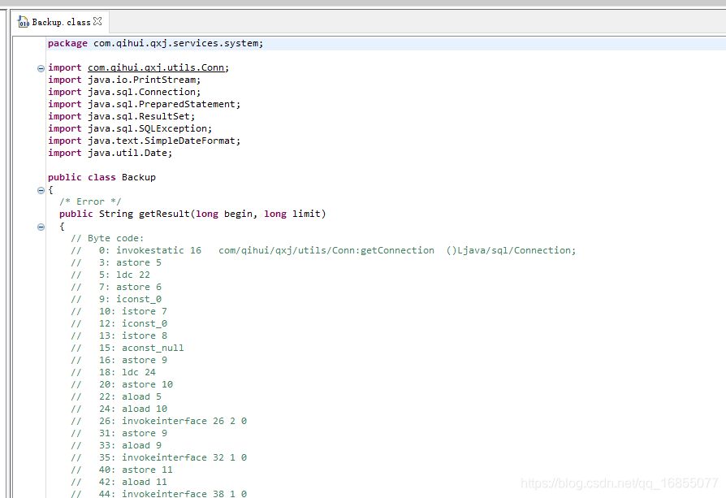Click the 16: astore 9 line
The height and width of the screenshot is (498, 726).
coord(119,360)
